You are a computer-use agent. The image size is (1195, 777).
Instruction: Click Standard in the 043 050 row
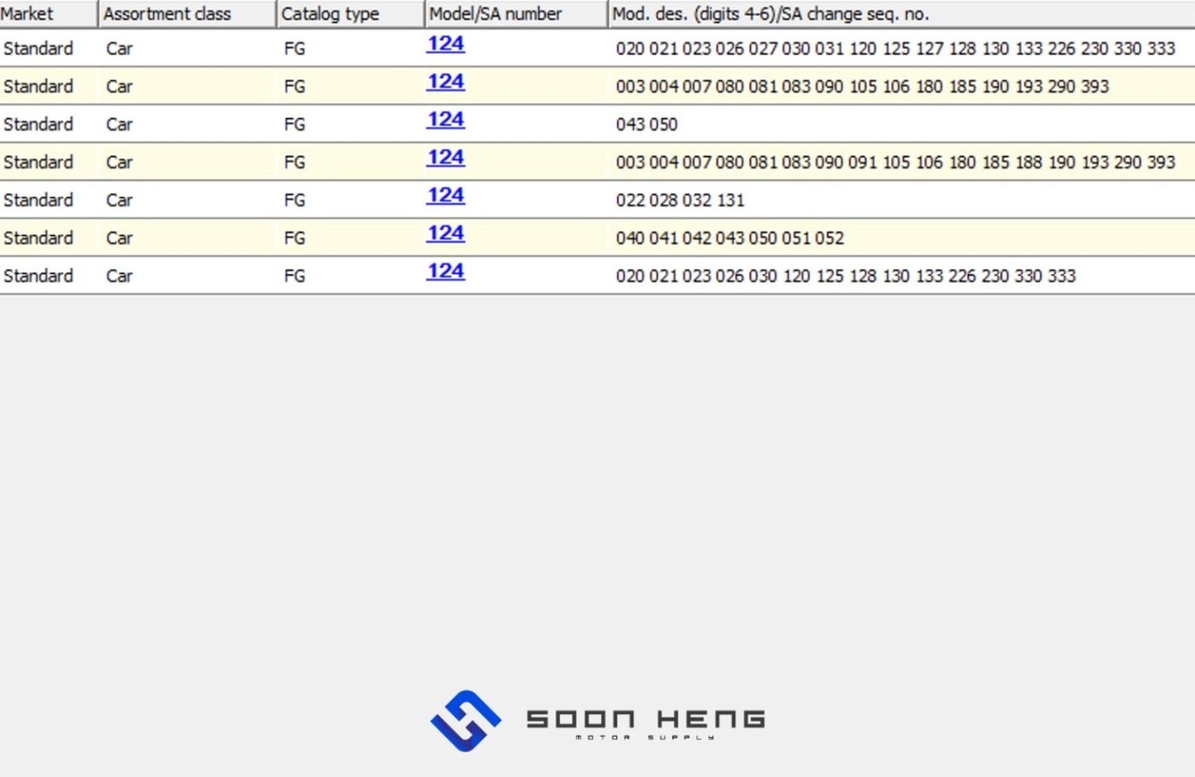click(x=38, y=124)
